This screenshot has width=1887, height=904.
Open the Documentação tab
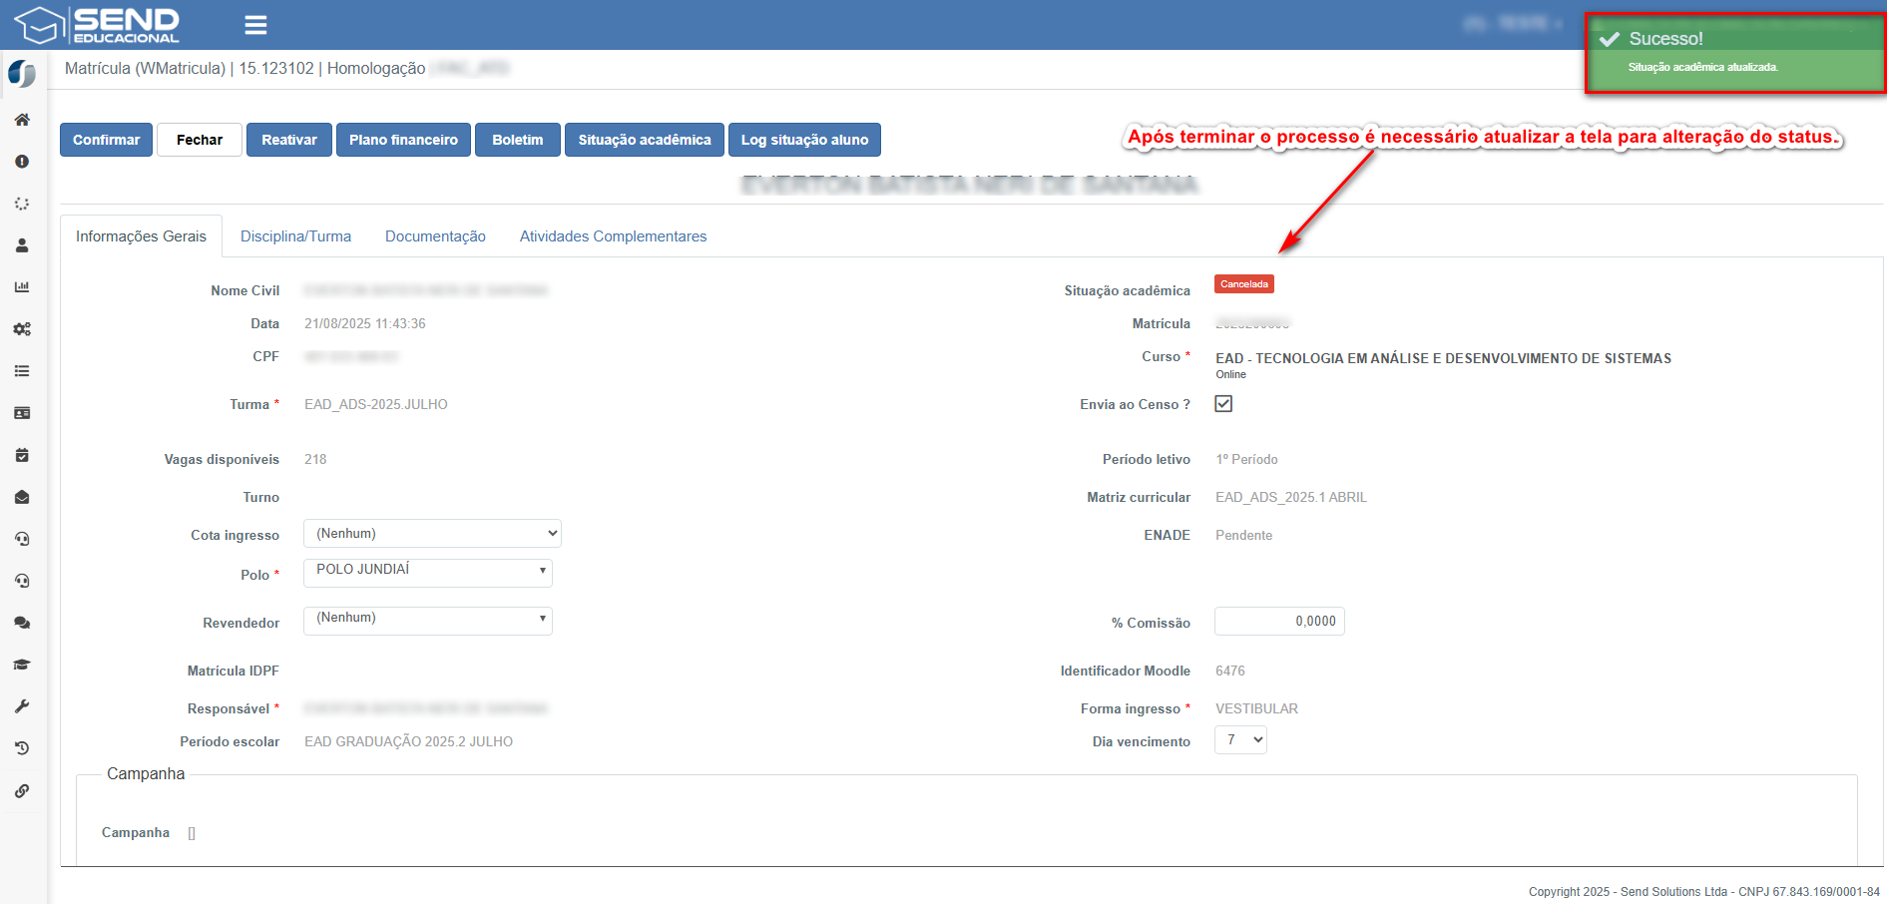[x=435, y=236]
